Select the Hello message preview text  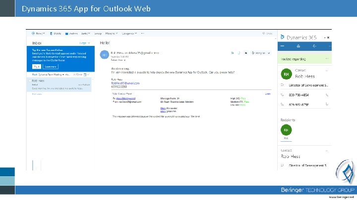(x=57, y=88)
